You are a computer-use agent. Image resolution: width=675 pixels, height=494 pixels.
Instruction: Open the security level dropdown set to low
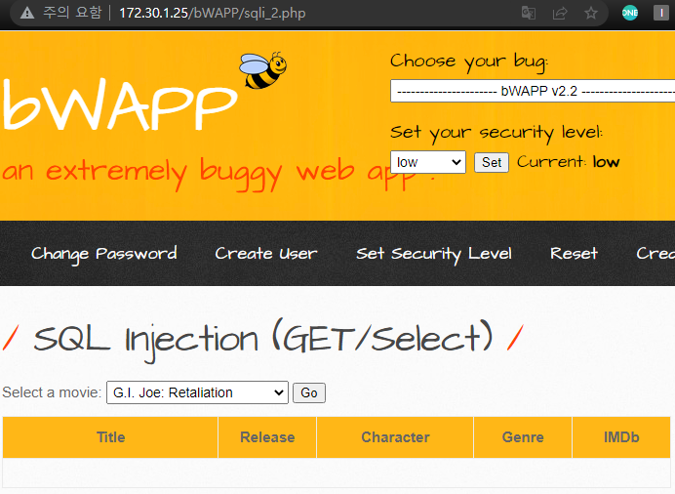pos(428,162)
